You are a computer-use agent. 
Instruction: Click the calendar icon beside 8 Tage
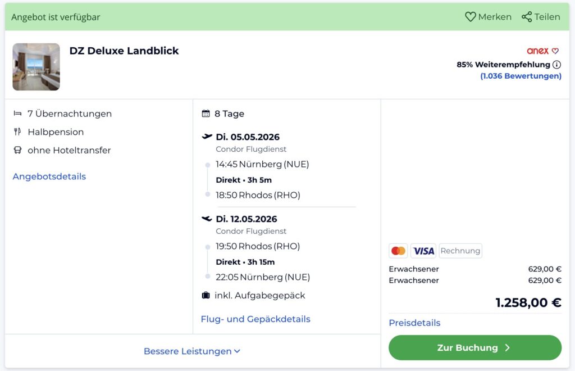[x=206, y=114]
